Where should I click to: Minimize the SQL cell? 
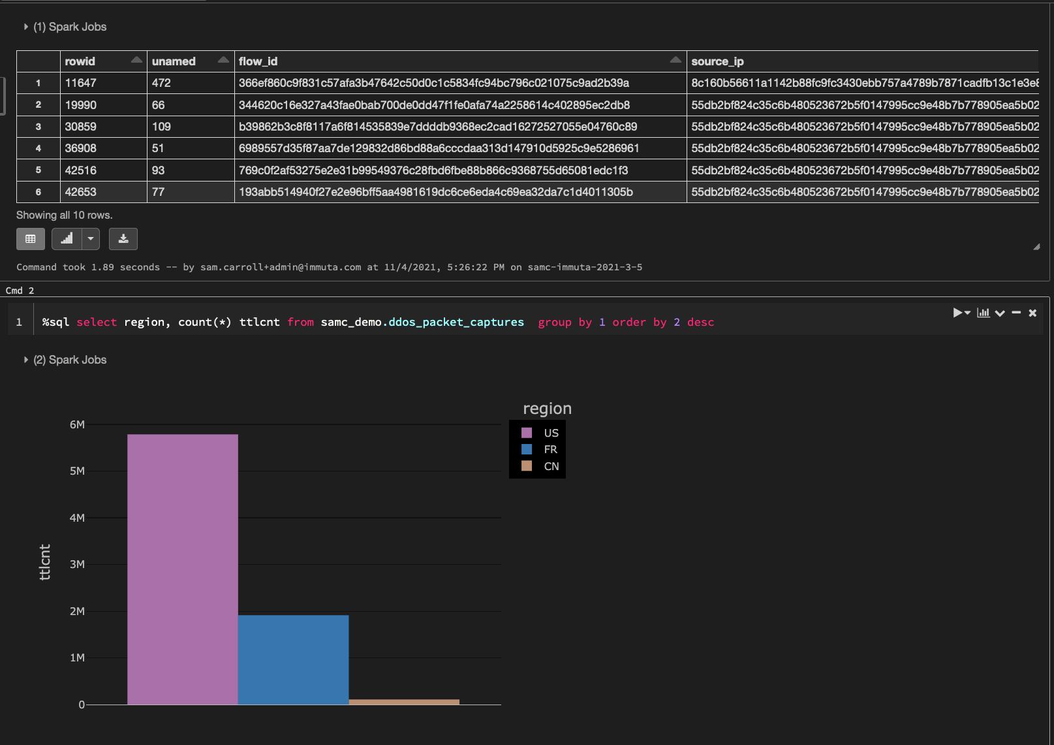(x=1016, y=313)
